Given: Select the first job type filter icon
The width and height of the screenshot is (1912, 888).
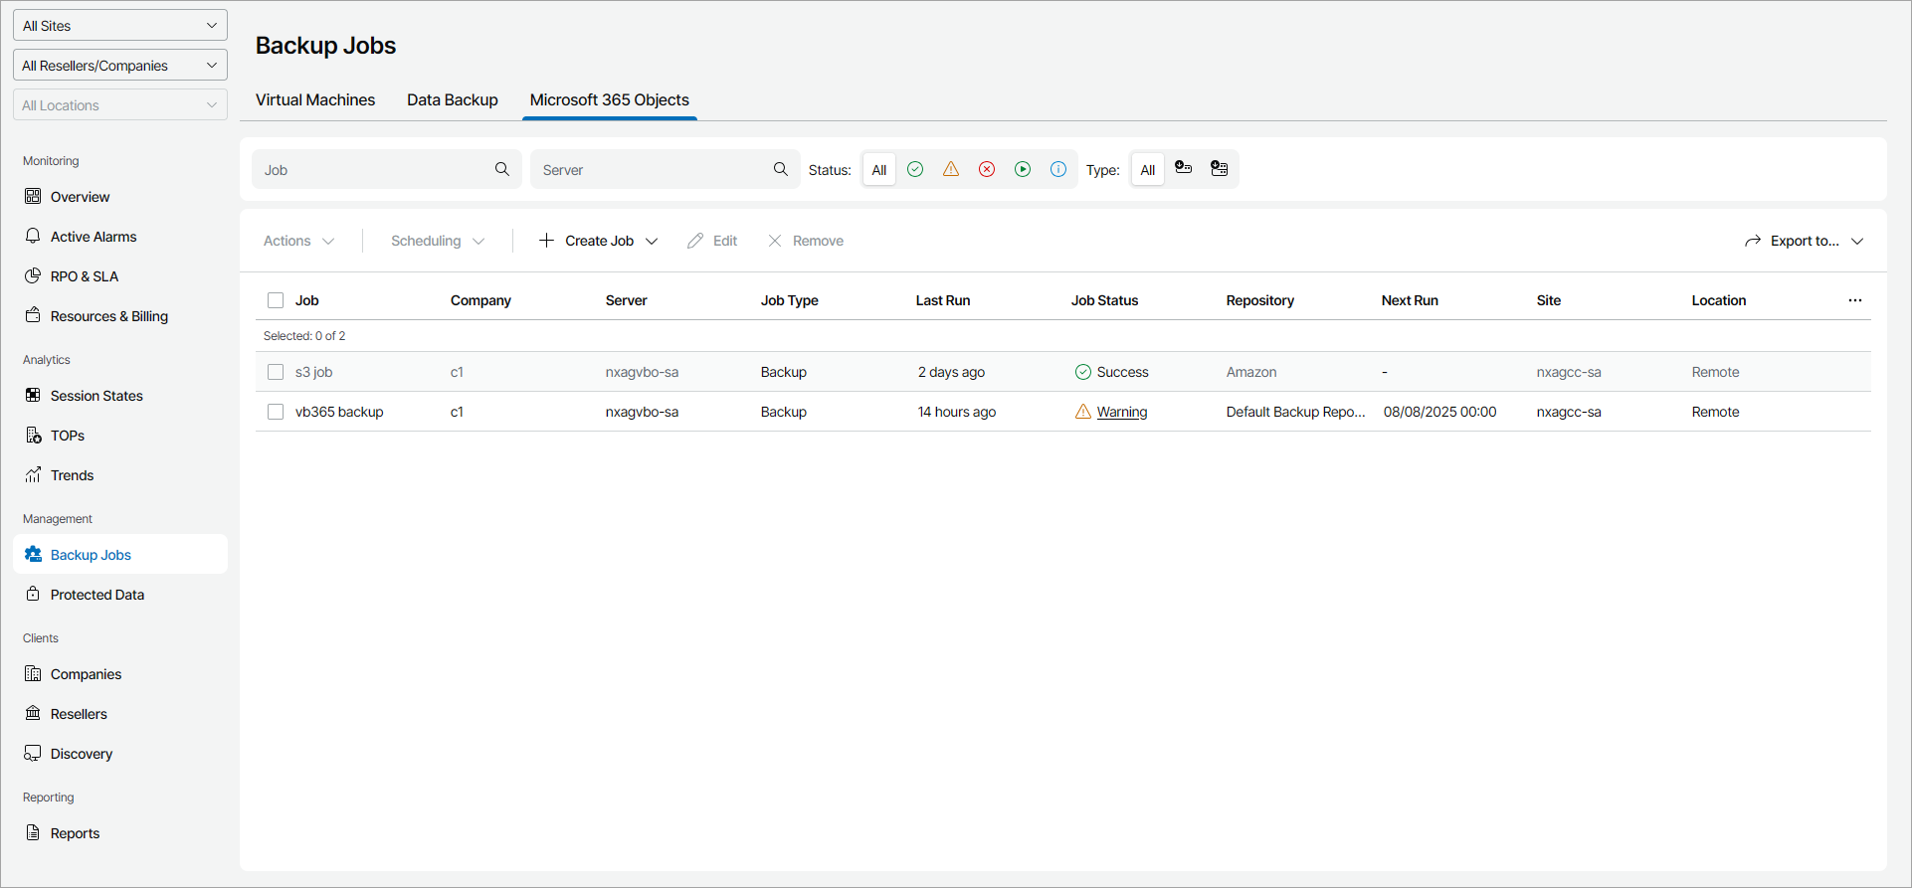Looking at the screenshot, I should click(1184, 168).
